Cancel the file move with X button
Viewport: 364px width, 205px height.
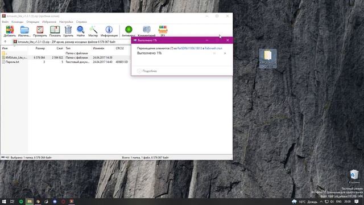point(225,53)
